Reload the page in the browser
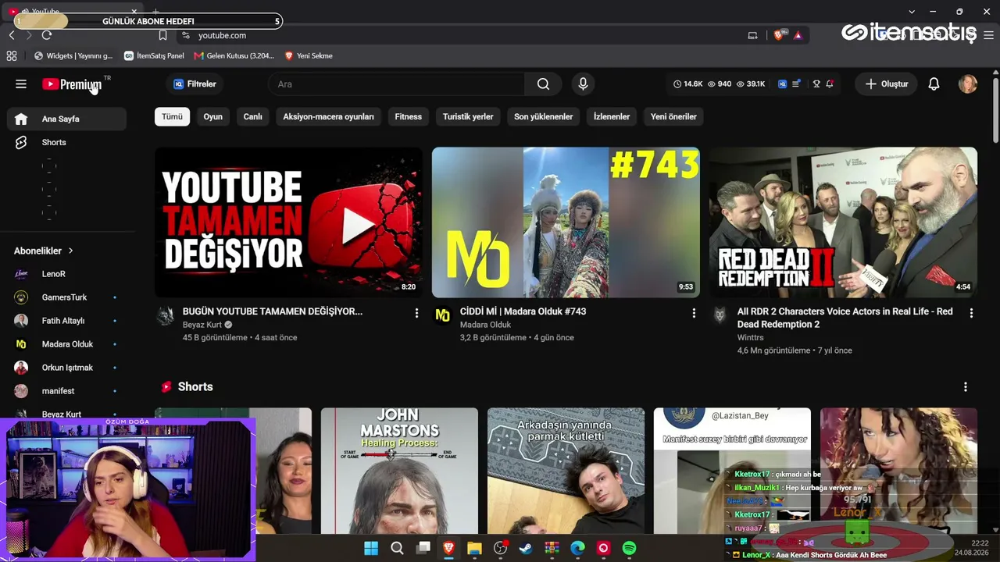The image size is (1000, 562). (x=47, y=35)
